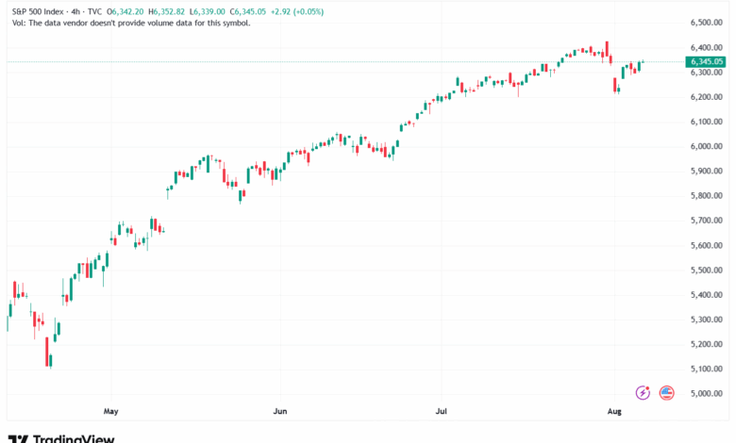Click the 5,000.00 price axis label
This screenshot has width=736, height=443.
(706, 393)
